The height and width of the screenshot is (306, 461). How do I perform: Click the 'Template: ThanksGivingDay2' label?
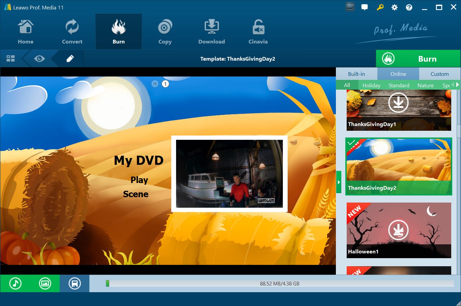tap(238, 59)
